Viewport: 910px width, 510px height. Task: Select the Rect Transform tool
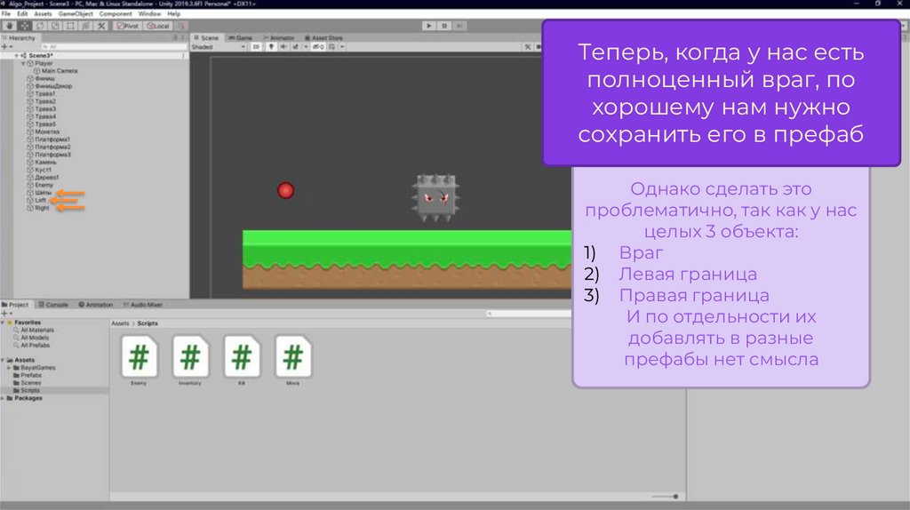(70, 26)
